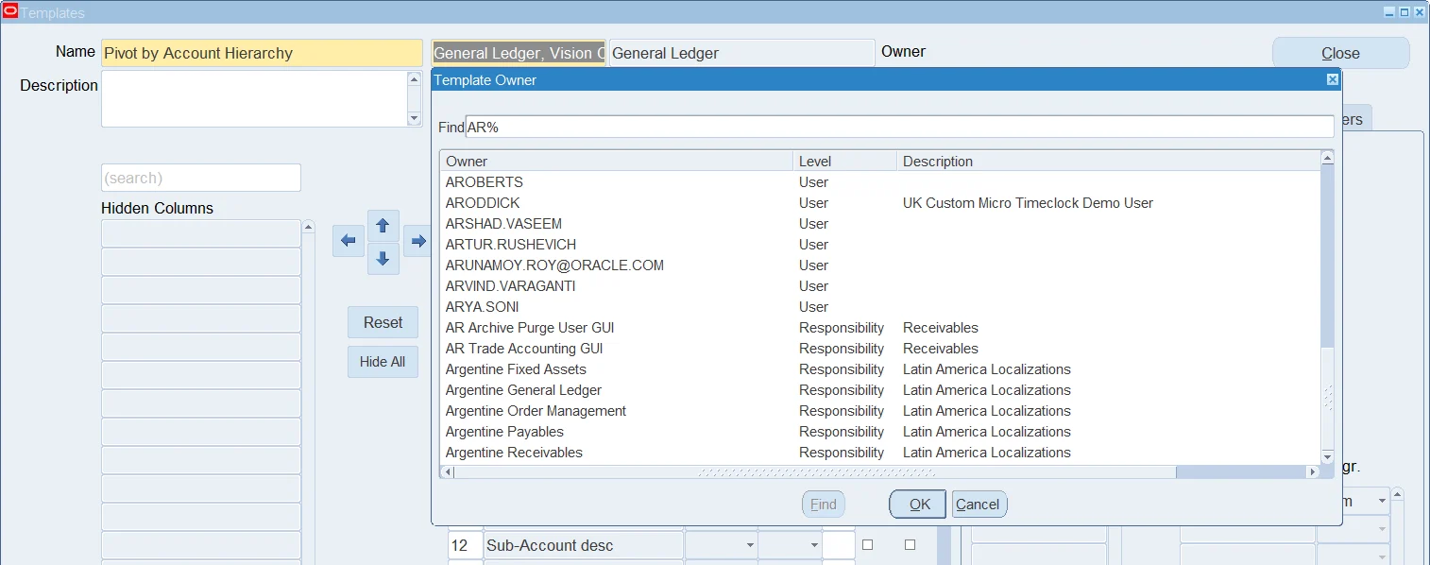This screenshot has width=1430, height=565.
Task: Open first dropdown in Sub-Account desc row
Action: [x=750, y=546]
